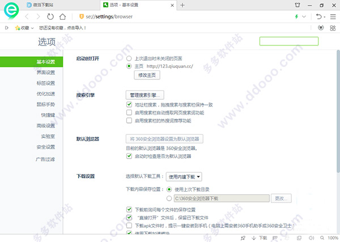Open the extensions grid icon
The width and height of the screenshot is (340, 242).
coord(333,28)
